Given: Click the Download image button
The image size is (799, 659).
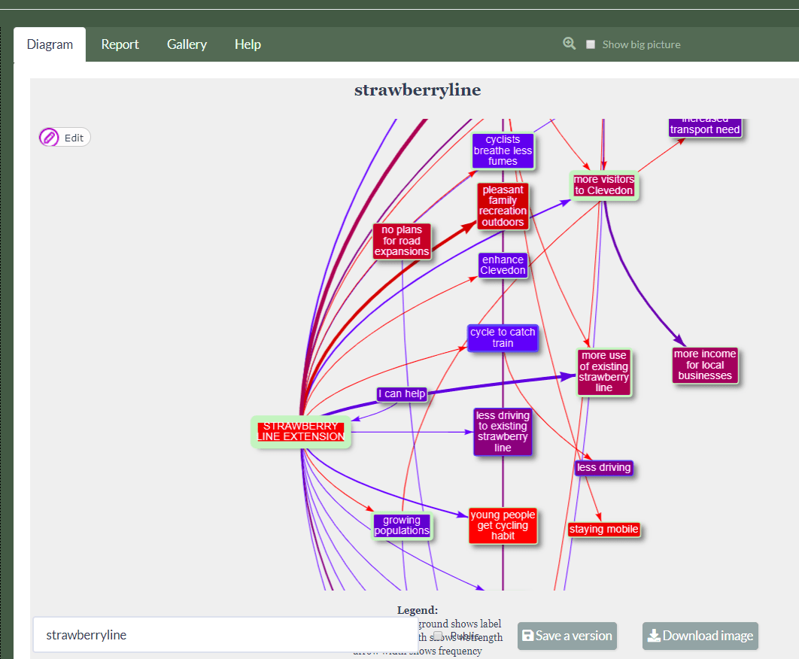Looking at the screenshot, I should [700, 636].
